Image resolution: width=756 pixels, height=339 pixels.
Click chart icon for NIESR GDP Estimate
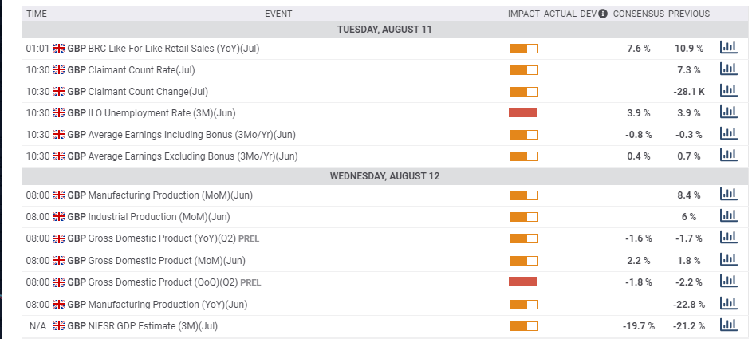(727, 325)
